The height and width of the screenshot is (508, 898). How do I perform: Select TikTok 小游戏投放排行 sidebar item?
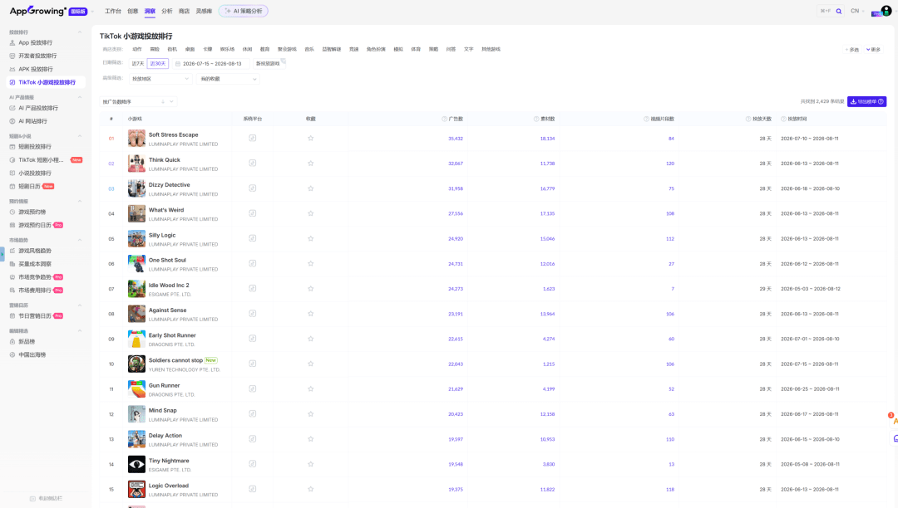pyautogui.click(x=46, y=82)
